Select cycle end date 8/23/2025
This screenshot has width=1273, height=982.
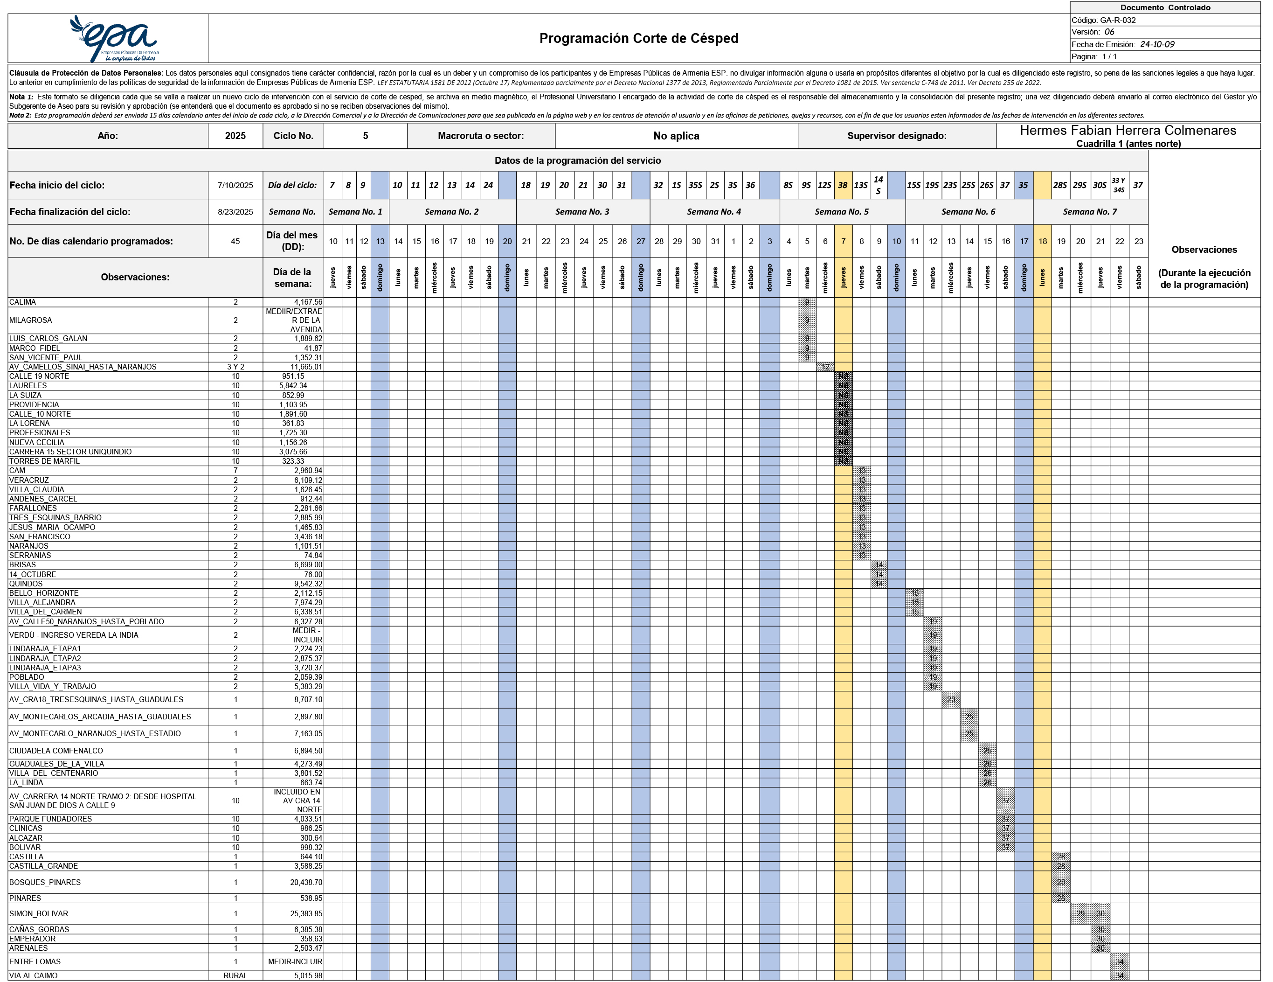tap(235, 212)
